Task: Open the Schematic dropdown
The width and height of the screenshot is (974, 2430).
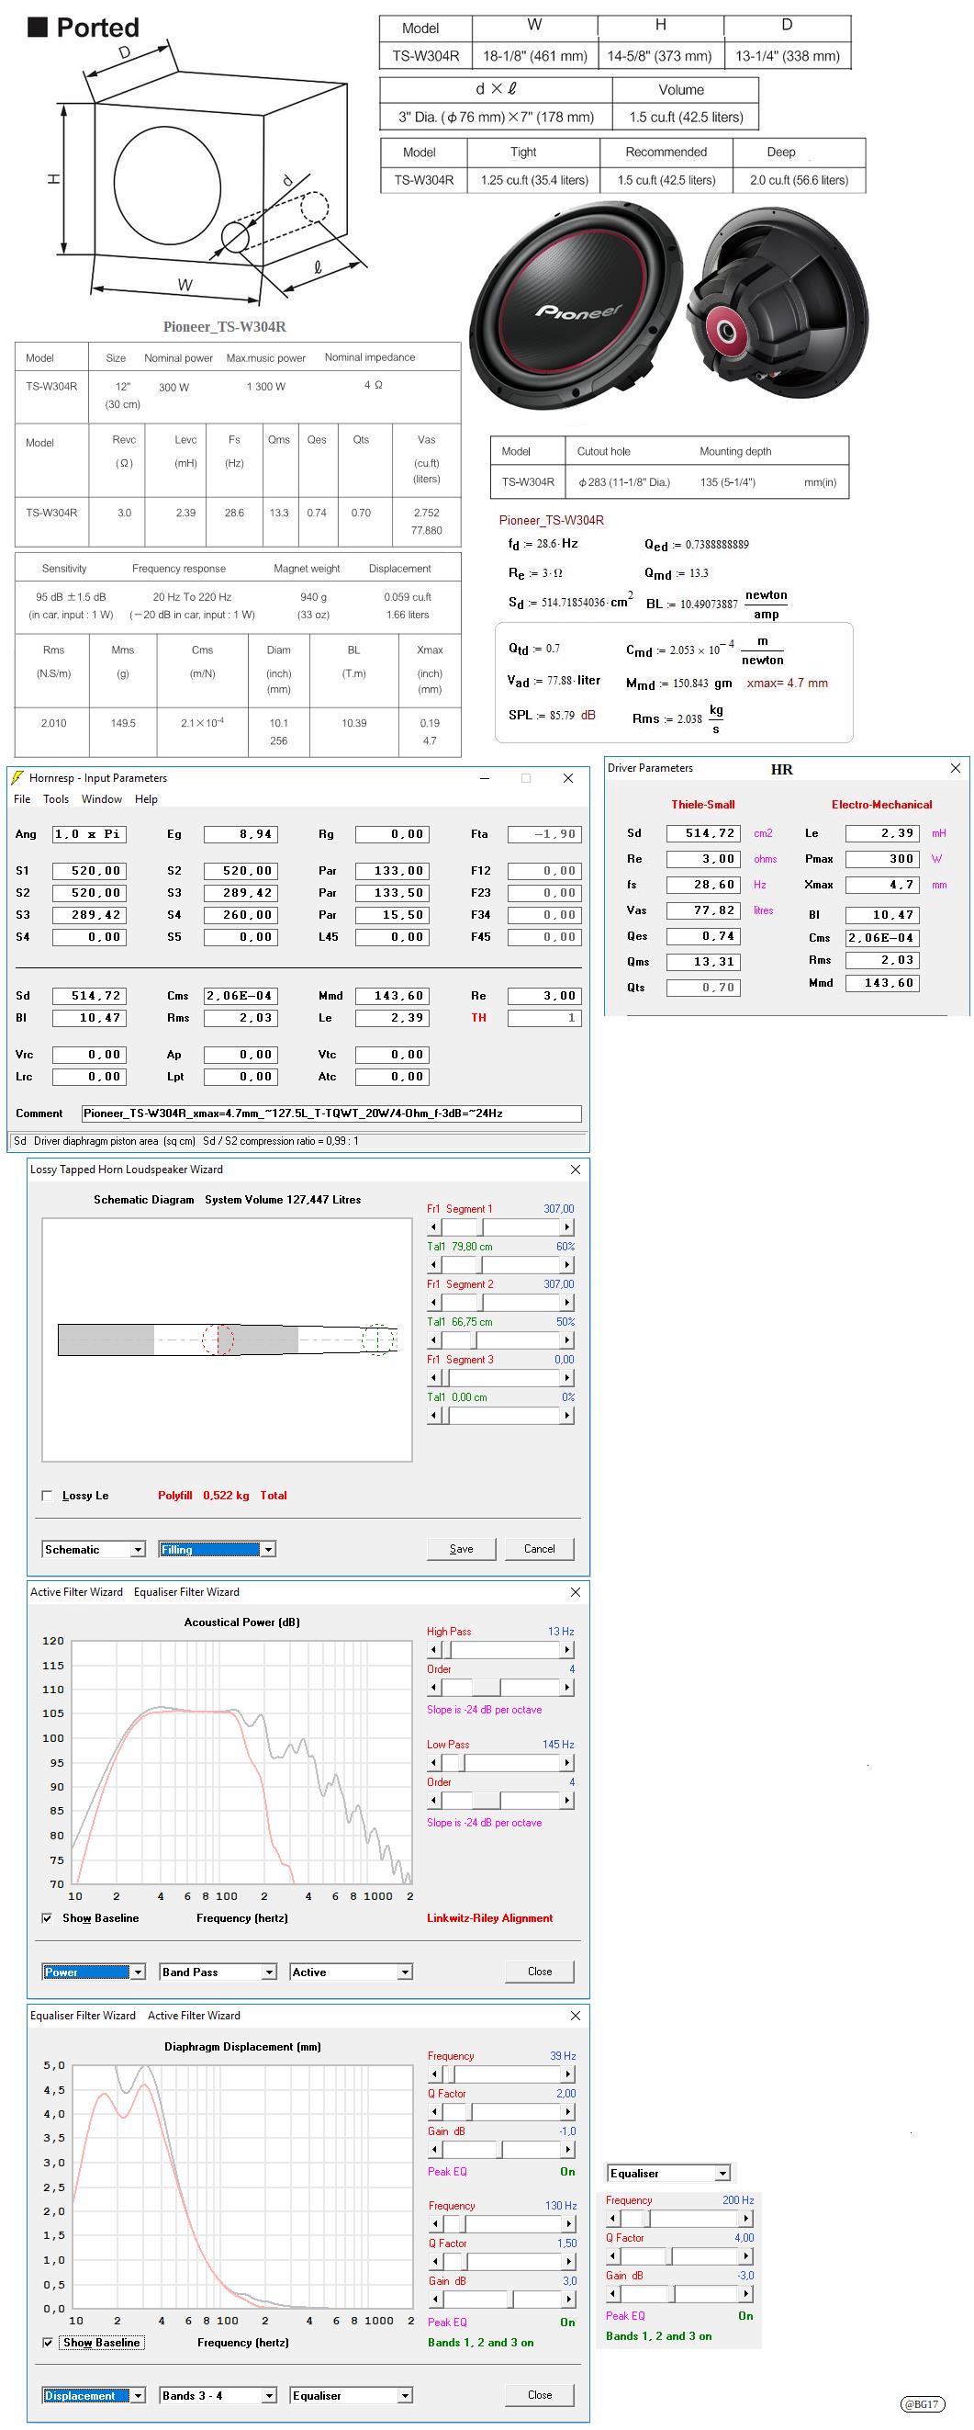Action: 138,1549
